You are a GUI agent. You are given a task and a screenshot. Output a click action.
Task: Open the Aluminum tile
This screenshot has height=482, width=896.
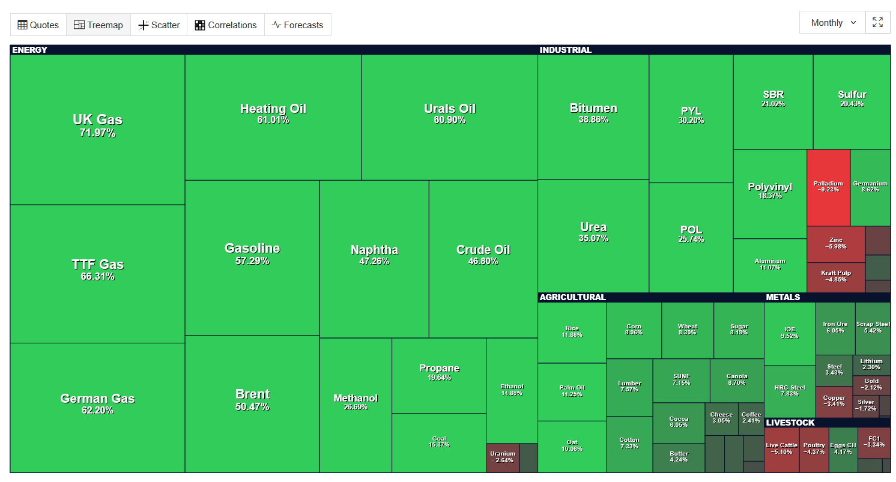[770, 266]
